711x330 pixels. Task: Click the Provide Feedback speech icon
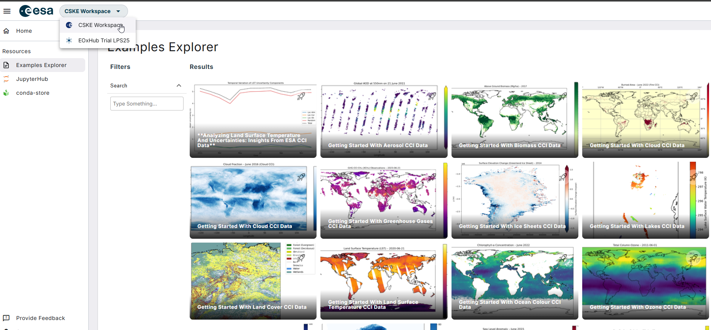pos(6,318)
